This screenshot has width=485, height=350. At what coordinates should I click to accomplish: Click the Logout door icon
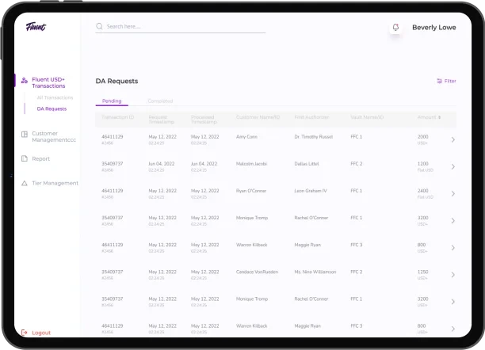[25, 333]
